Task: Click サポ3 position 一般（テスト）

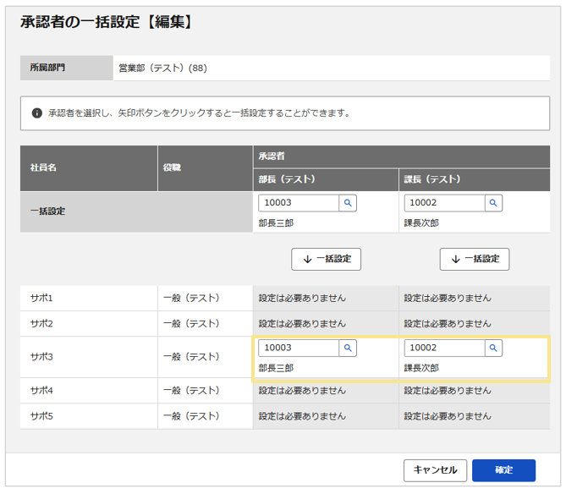Action: [x=191, y=357]
